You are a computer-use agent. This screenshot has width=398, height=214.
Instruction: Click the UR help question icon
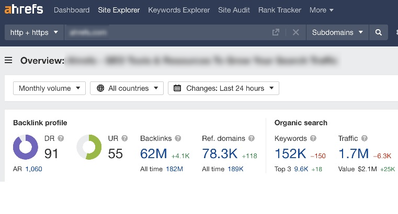click(124, 138)
